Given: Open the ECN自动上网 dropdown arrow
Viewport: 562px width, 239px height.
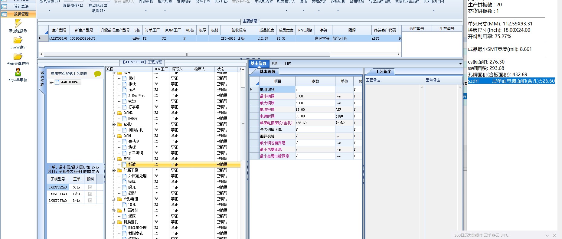Looking at the screenshot, I should click(434, 11).
